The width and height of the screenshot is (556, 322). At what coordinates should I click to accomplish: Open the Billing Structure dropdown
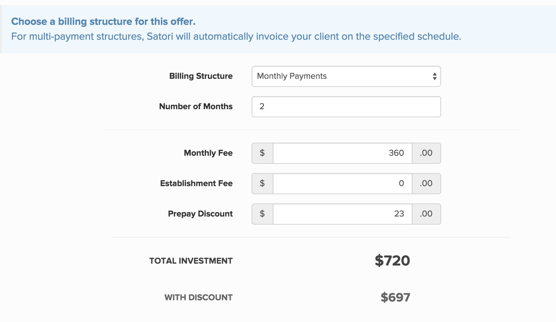tap(346, 76)
